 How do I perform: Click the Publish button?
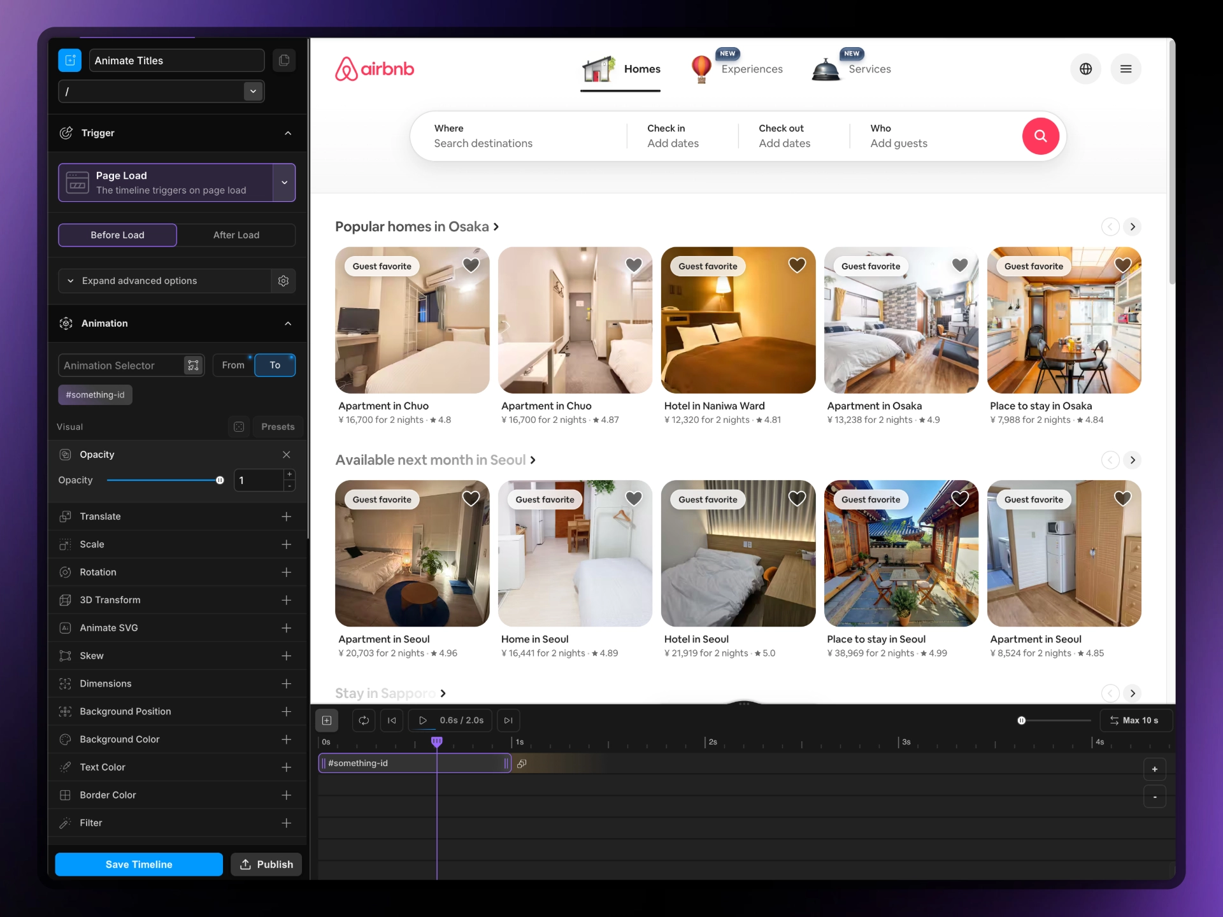266,864
